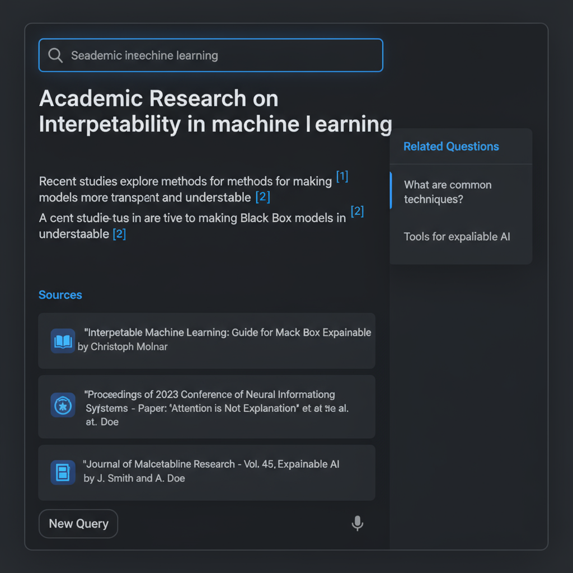Click the magnifying glass search icon
The image size is (573, 573).
tap(55, 55)
